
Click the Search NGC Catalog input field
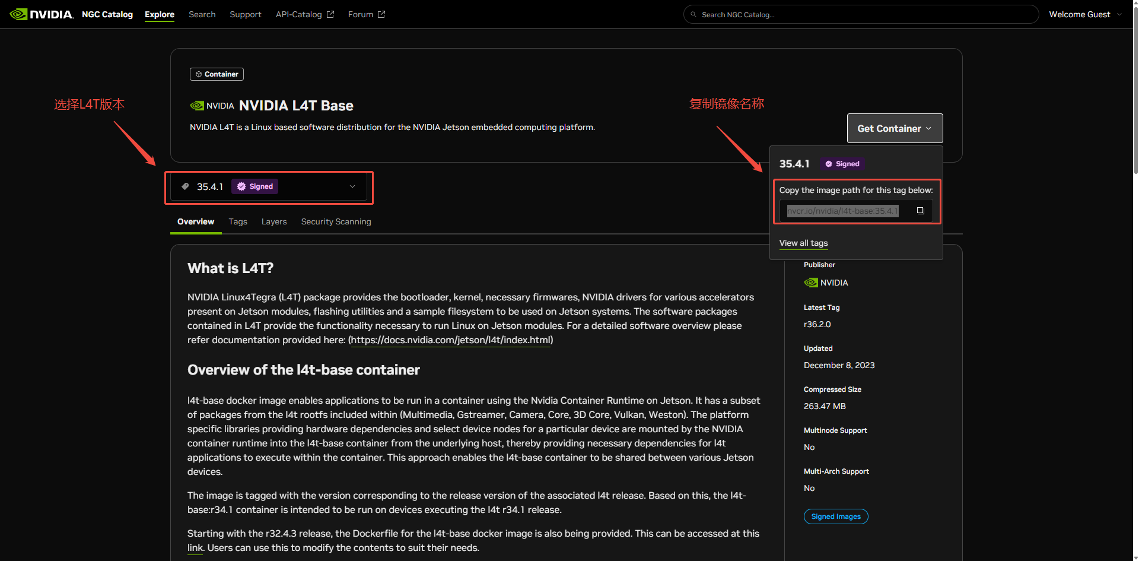pos(861,14)
